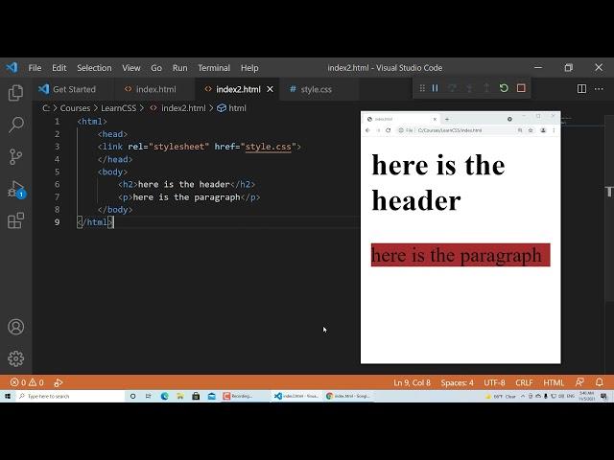Click the debug status icon in status bar
This screenshot has width=614, height=460.
(59, 382)
